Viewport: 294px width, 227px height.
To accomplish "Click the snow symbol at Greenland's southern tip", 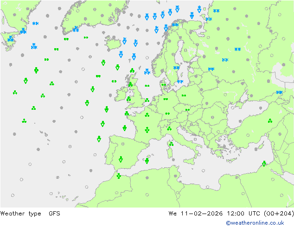I will tap(76, 29).
